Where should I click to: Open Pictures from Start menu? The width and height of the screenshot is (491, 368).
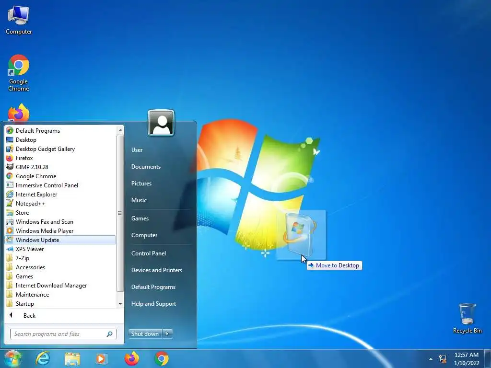point(141,184)
